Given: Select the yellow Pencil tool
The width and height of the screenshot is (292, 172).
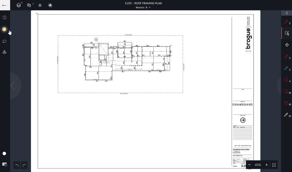Looking at the screenshot, I should pyautogui.click(x=285, y=114).
